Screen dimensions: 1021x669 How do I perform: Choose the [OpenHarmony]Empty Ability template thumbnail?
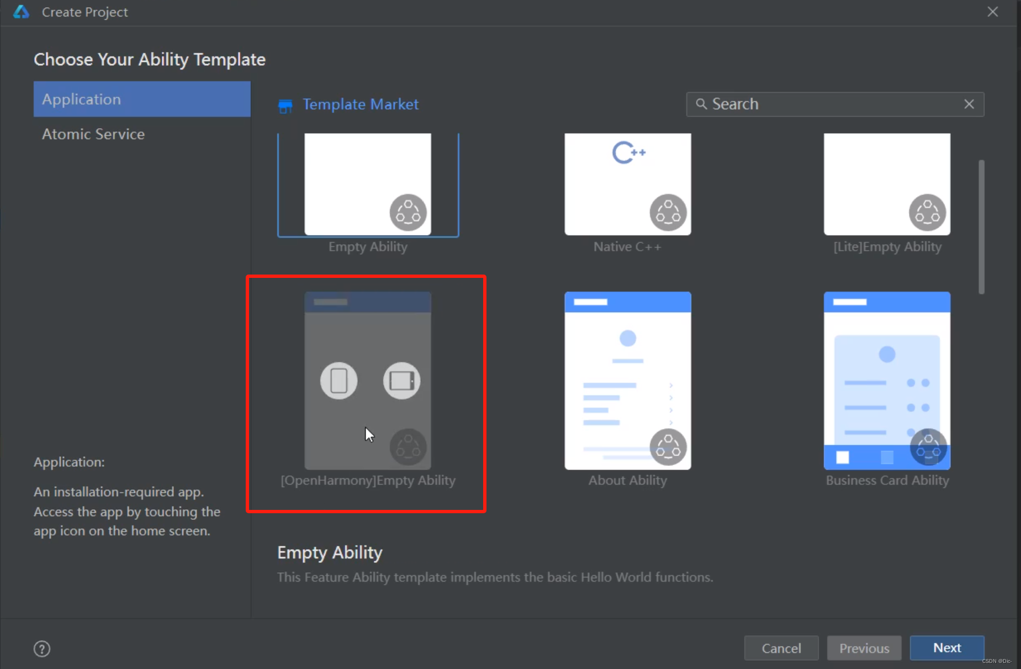tap(368, 381)
